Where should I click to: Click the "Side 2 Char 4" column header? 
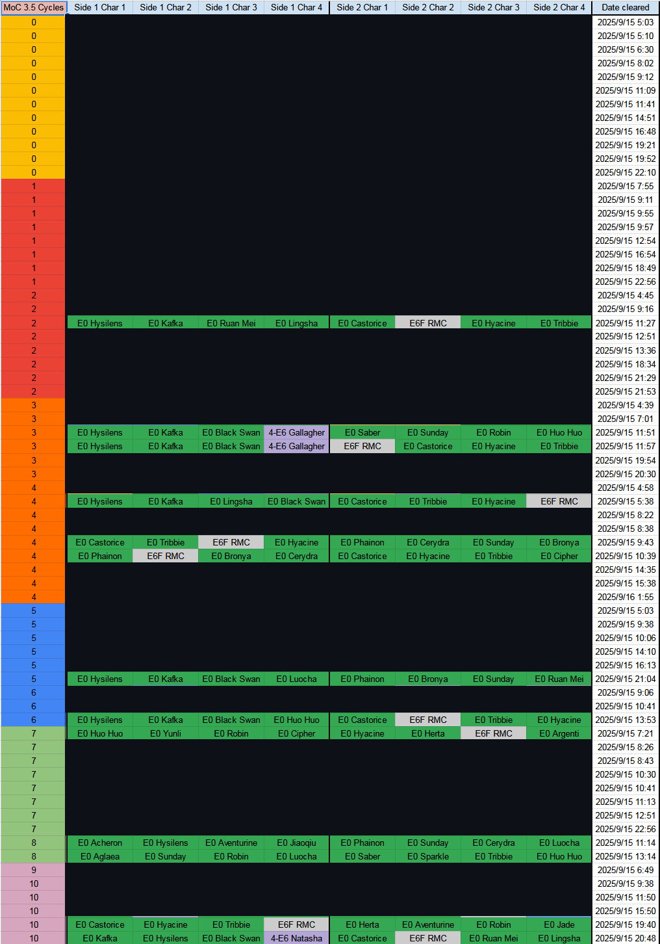[559, 7]
